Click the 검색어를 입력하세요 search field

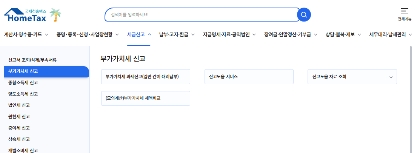click(x=202, y=15)
